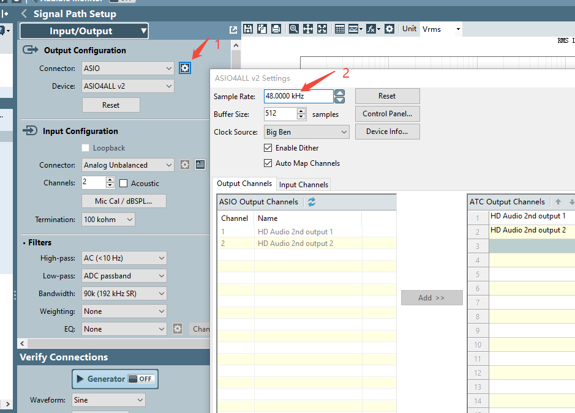The image size is (575, 413).
Task: Open the data table grid icon
Action: click(x=340, y=29)
